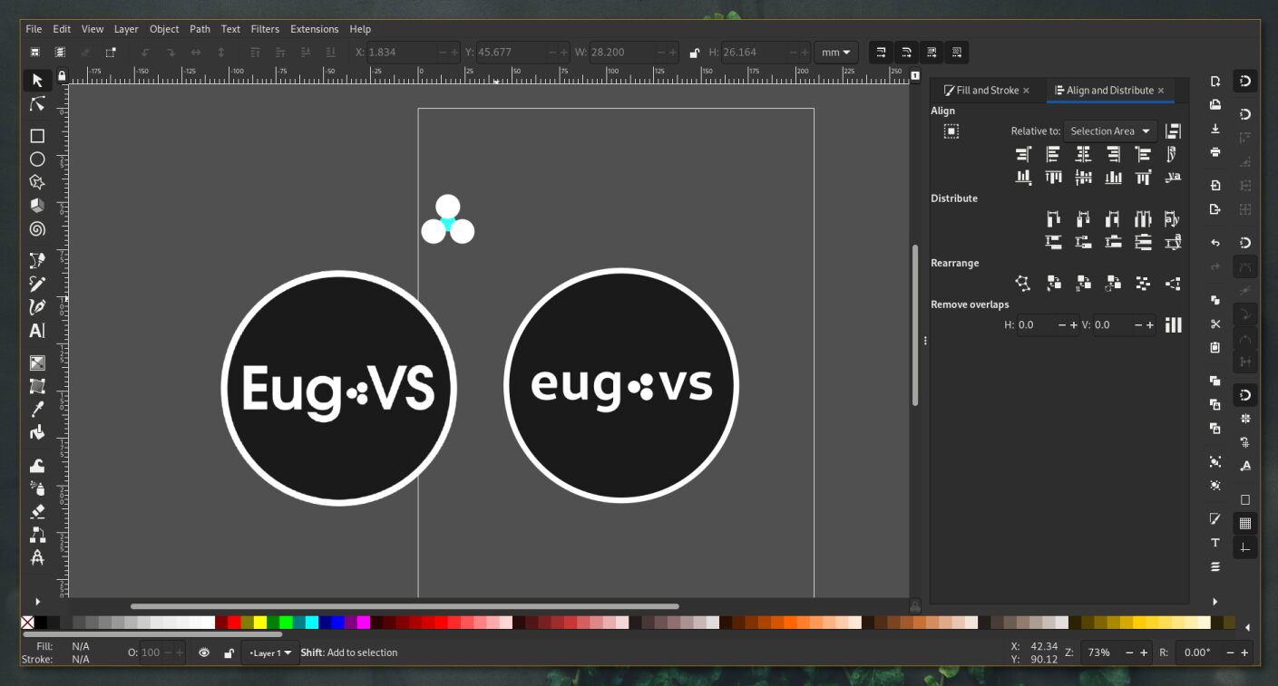The image size is (1278, 686).
Task: Select the Spiral tool
Action: [x=37, y=229]
